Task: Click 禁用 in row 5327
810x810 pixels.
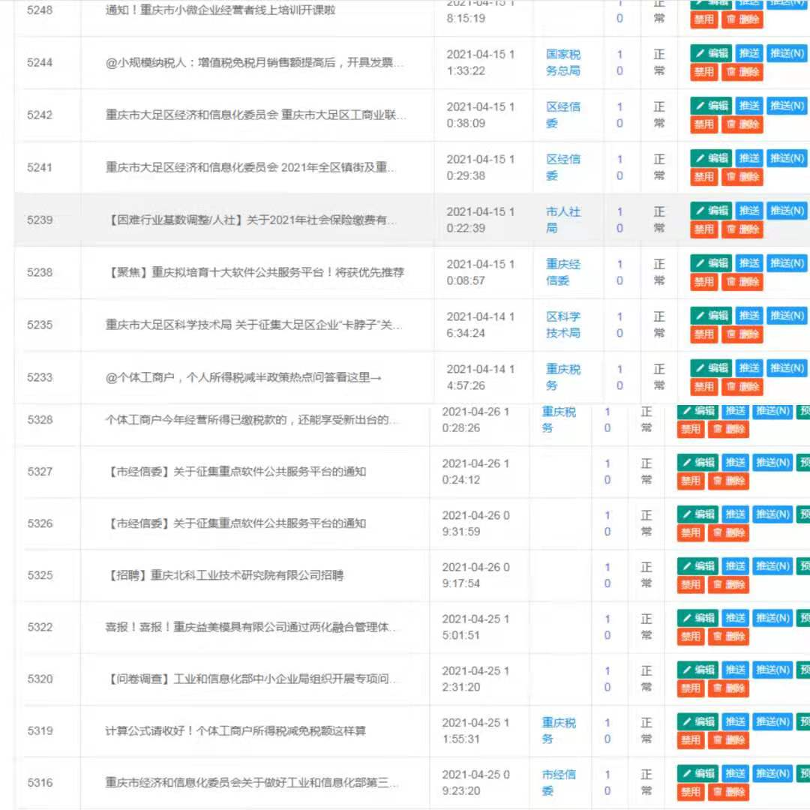Action: pyautogui.click(x=690, y=481)
